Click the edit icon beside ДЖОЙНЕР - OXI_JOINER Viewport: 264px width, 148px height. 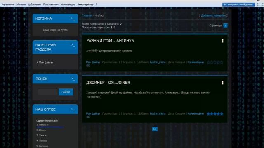tap(223, 83)
